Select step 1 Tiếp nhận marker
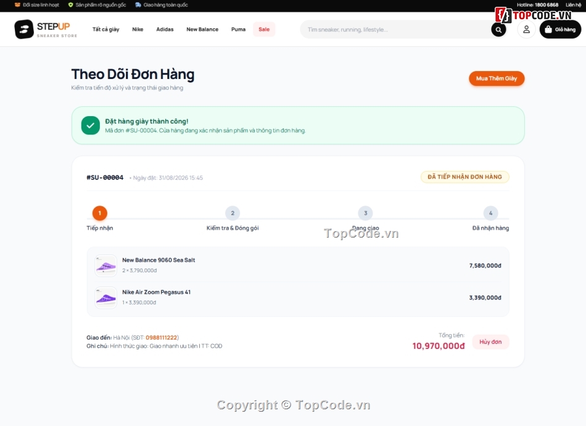The image size is (586, 426). [100, 213]
